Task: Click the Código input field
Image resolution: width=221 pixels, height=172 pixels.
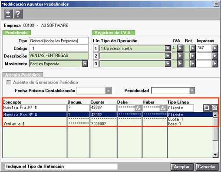Action: 59,48
